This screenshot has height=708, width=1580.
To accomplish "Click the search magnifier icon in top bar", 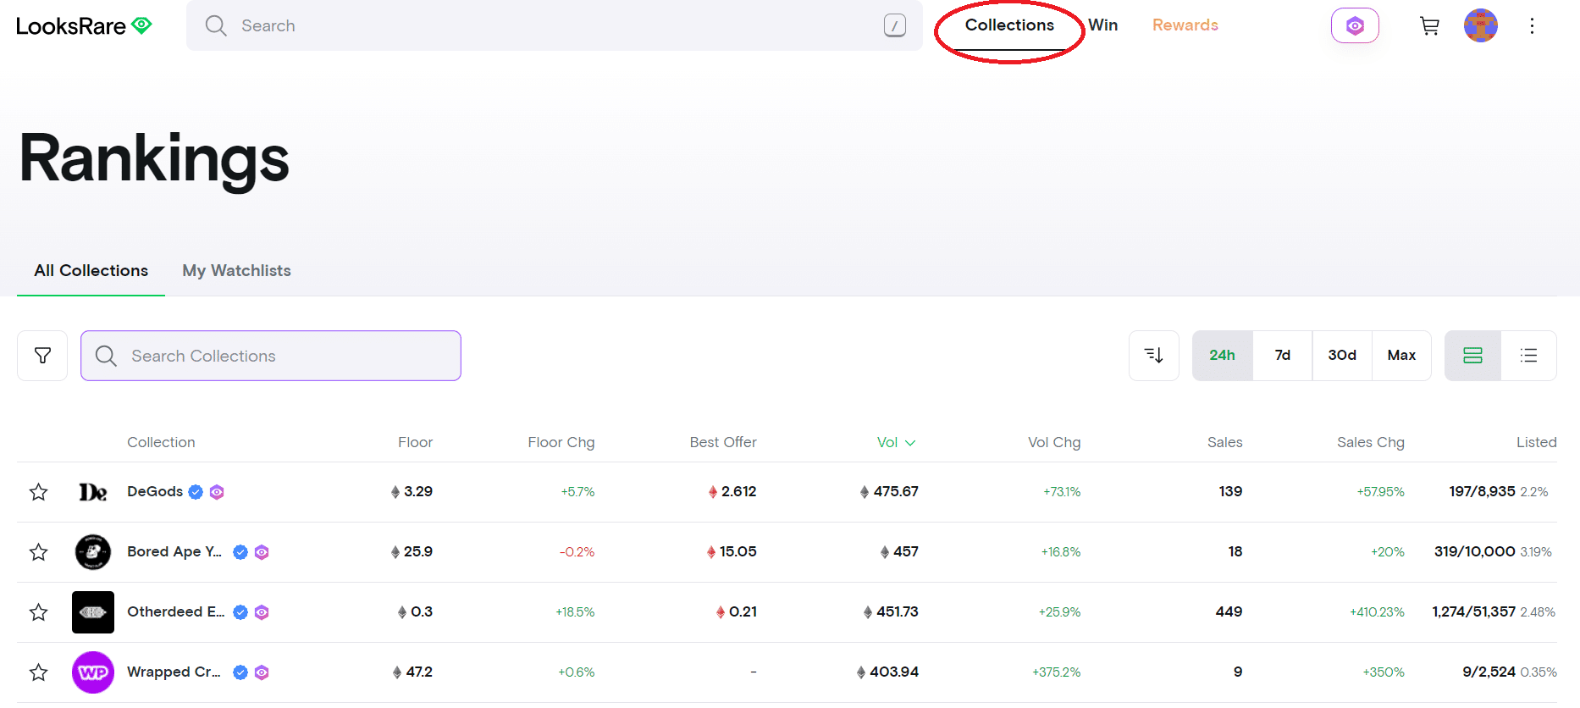I will (216, 25).
